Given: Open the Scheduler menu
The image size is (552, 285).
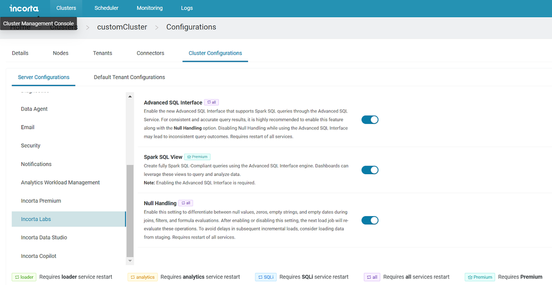Looking at the screenshot, I should click(107, 8).
